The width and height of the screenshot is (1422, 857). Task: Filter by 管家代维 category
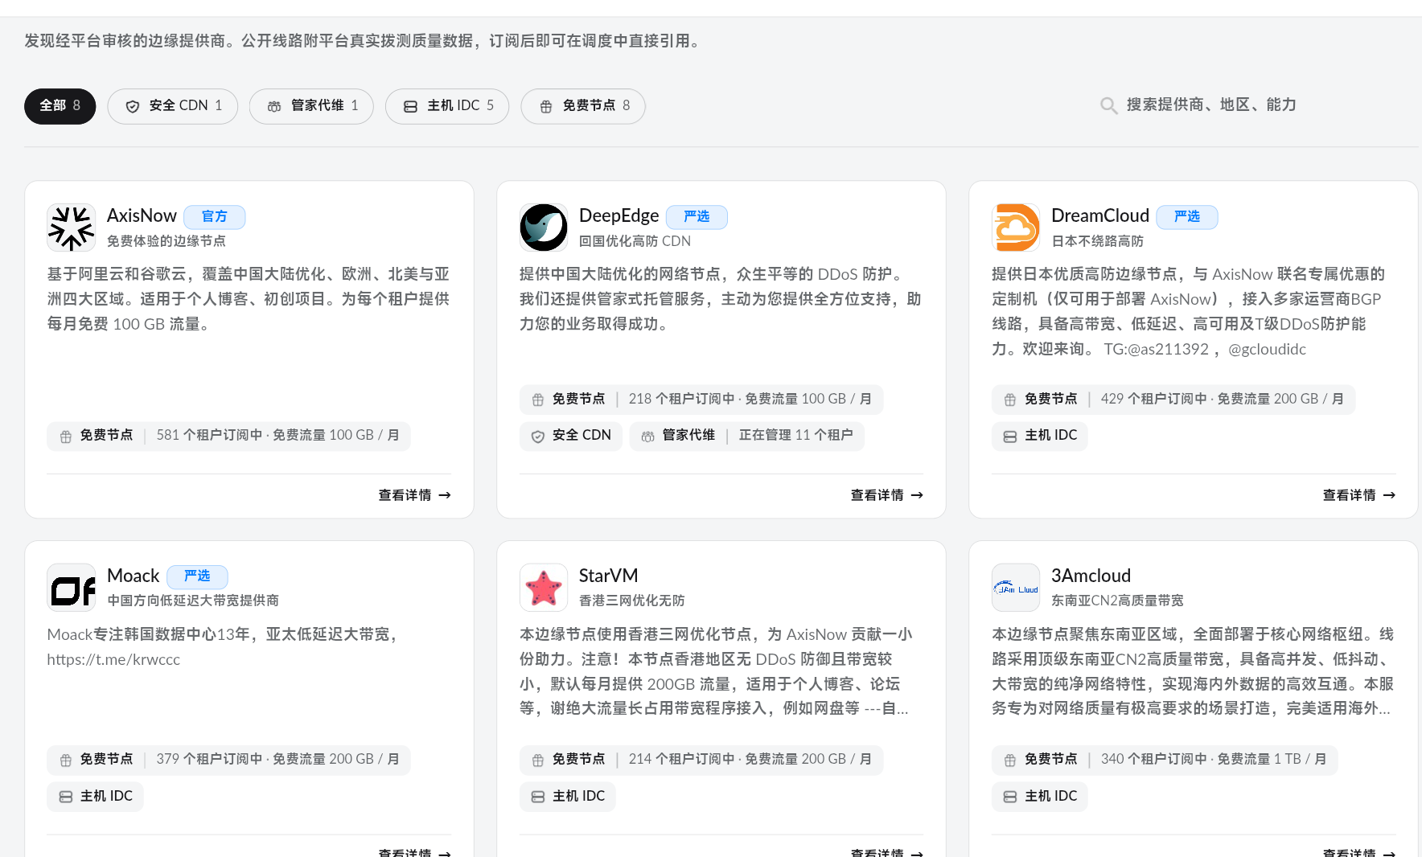tap(311, 106)
